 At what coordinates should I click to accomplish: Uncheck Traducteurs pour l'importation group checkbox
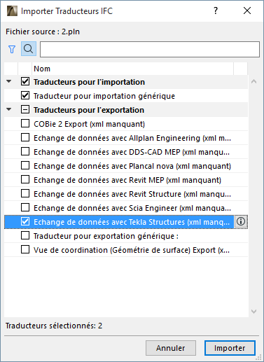coord(25,81)
